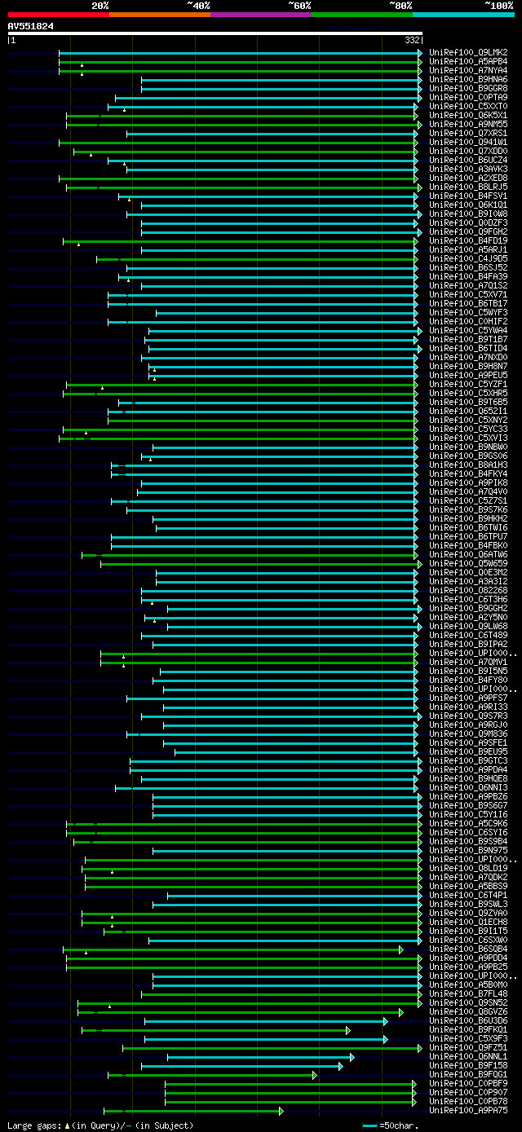
Task: Select UniRef100_Q6NNI3 in the hit list
Action: pos(468,787)
